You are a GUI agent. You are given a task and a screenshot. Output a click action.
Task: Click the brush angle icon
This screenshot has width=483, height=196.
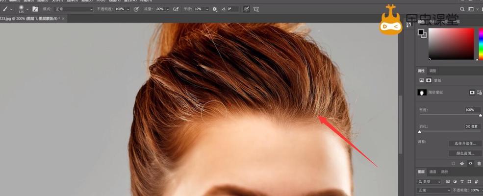point(223,9)
